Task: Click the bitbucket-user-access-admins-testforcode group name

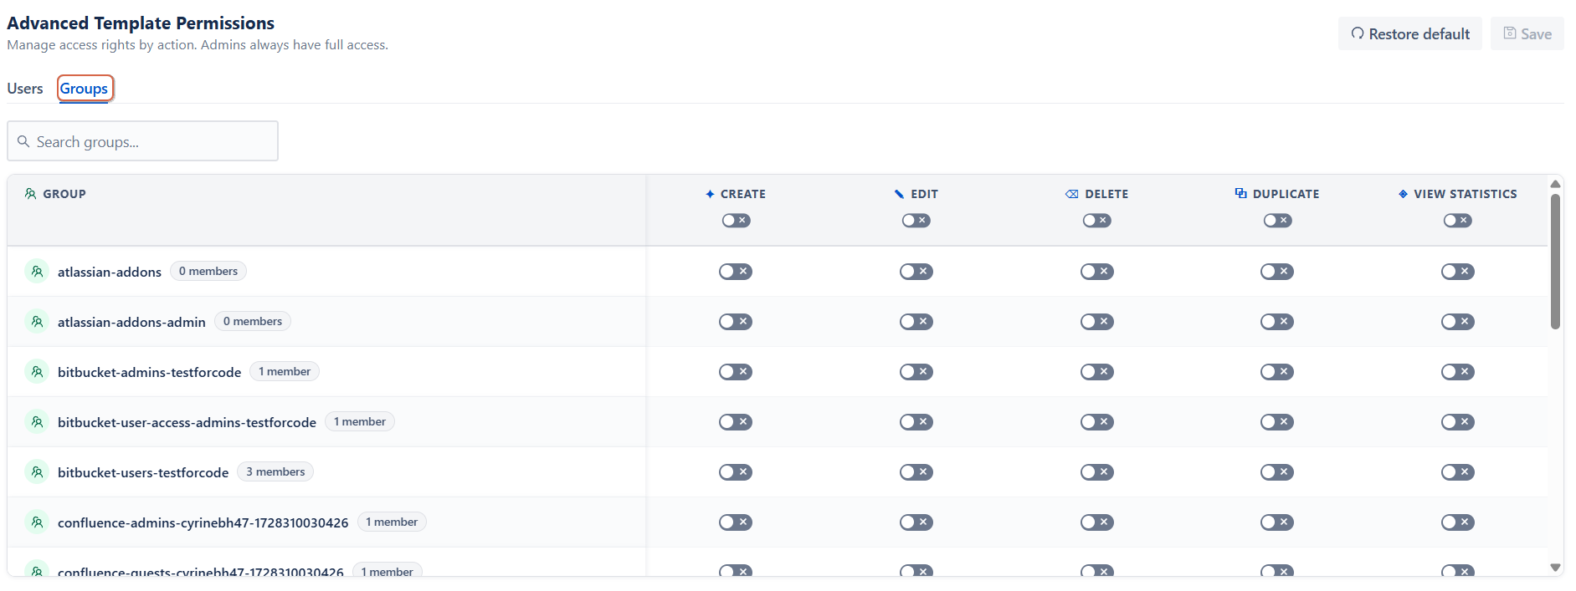Action: pos(187,422)
